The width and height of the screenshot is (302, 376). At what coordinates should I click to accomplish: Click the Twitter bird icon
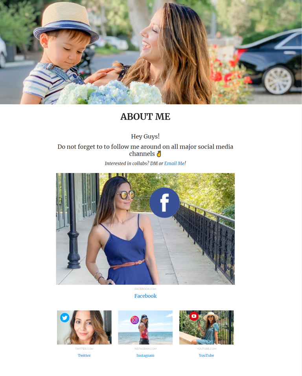click(x=65, y=317)
